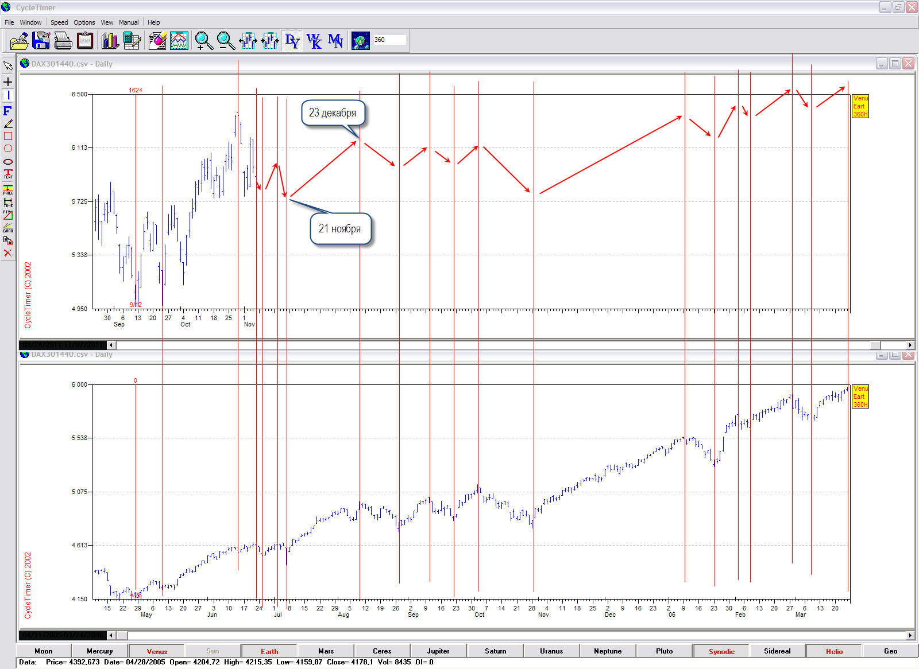Choose the Time measurement tool
This screenshot has width=919, height=669.
(x=8, y=203)
